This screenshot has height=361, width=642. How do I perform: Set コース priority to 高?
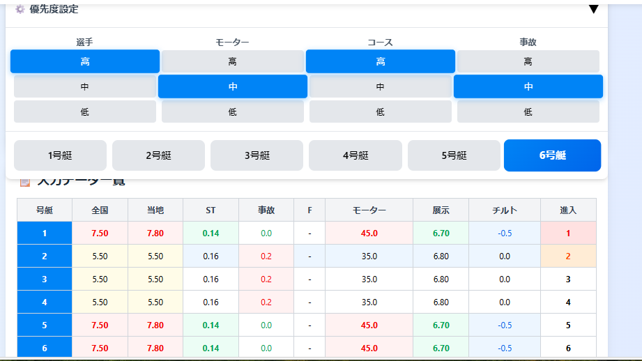(381, 61)
